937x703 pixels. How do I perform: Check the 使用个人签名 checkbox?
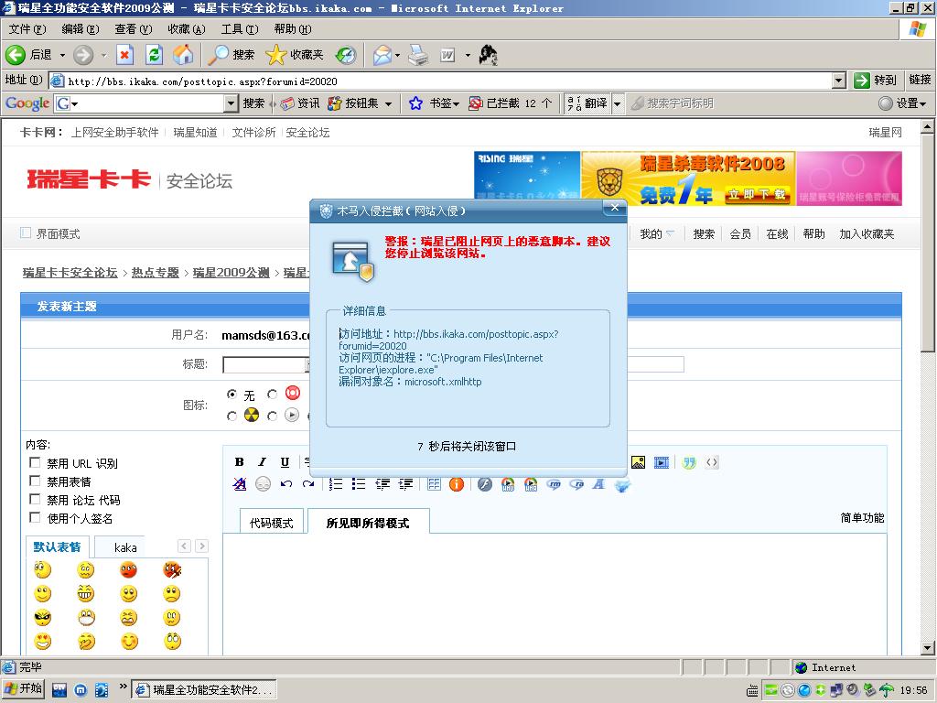[35, 518]
